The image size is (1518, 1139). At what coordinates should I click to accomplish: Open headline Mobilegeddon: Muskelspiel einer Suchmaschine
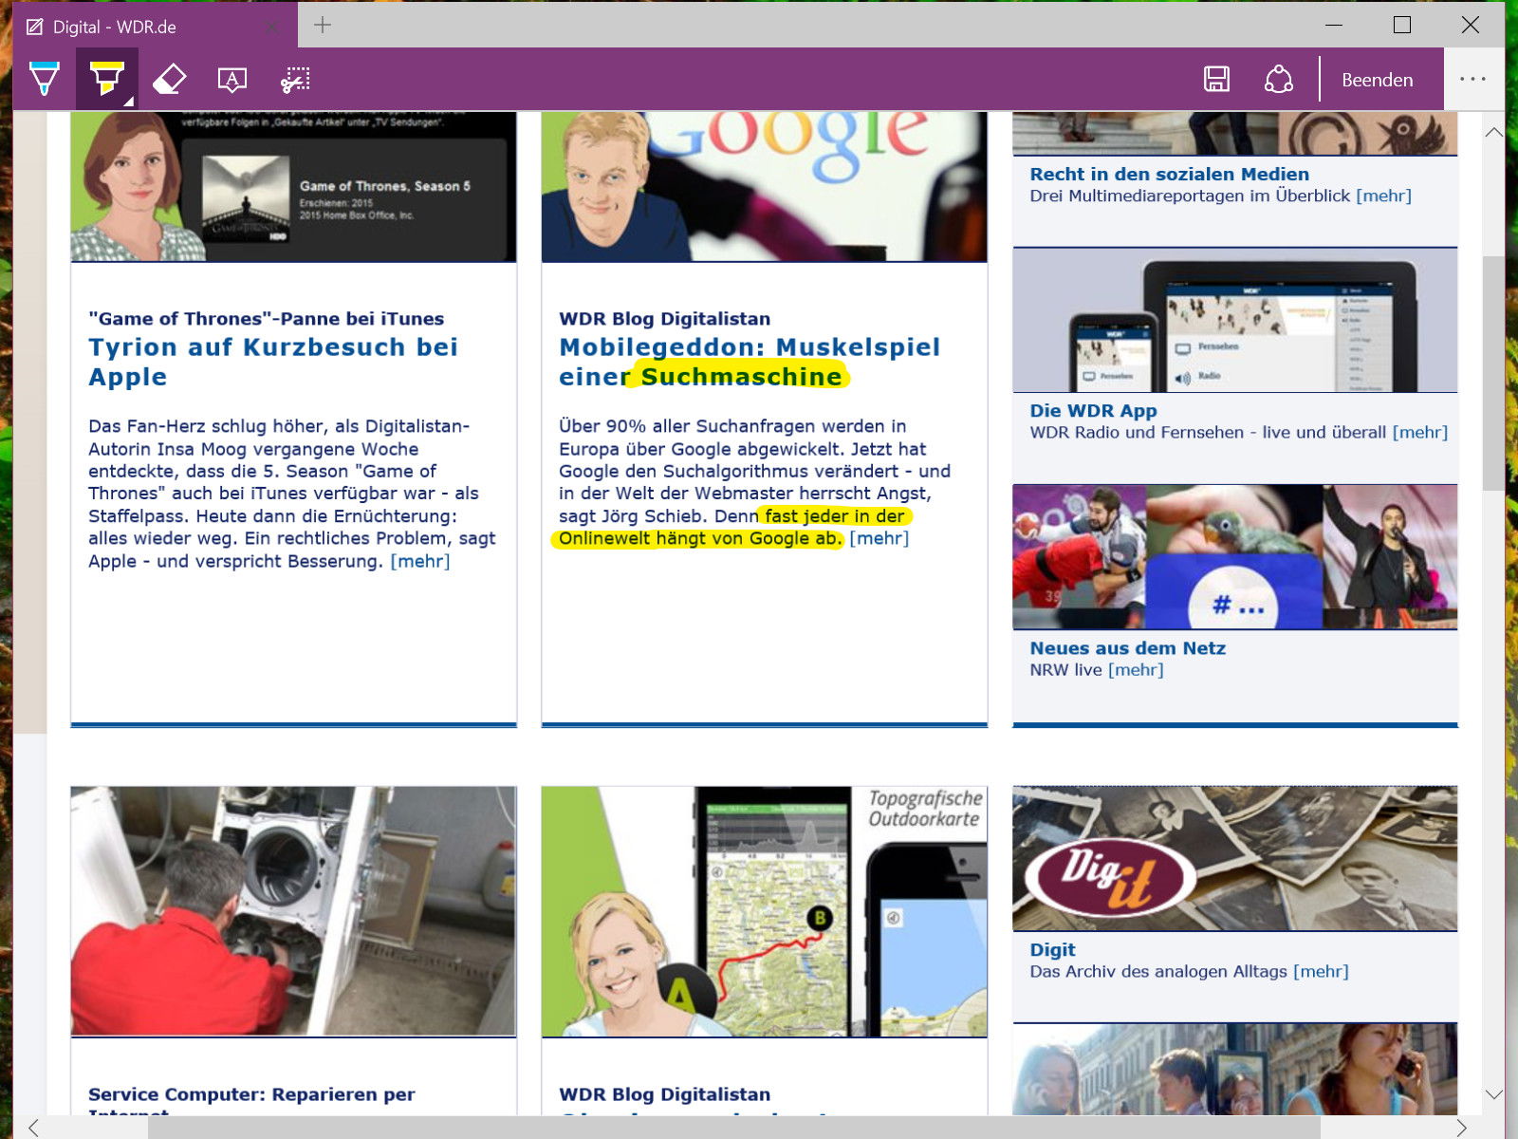(750, 362)
